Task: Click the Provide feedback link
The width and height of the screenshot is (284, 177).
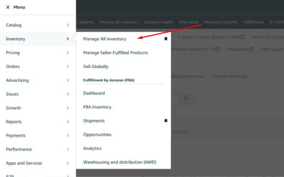Action: [229, 76]
